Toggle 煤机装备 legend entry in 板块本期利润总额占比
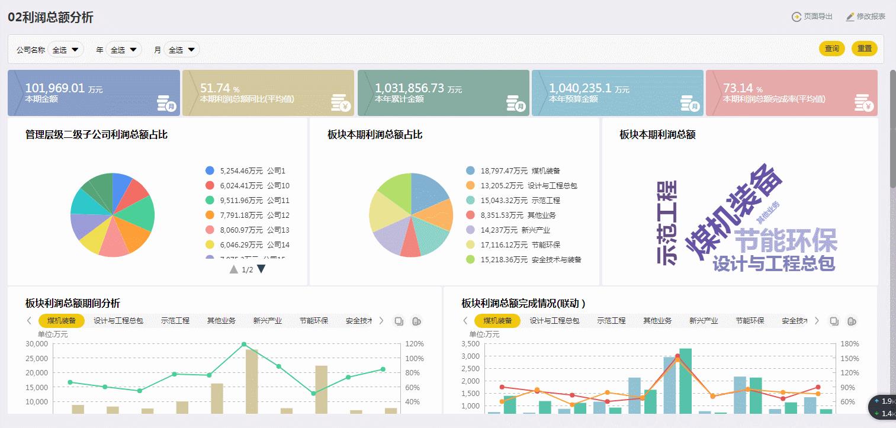The image size is (896, 428). tap(513, 170)
